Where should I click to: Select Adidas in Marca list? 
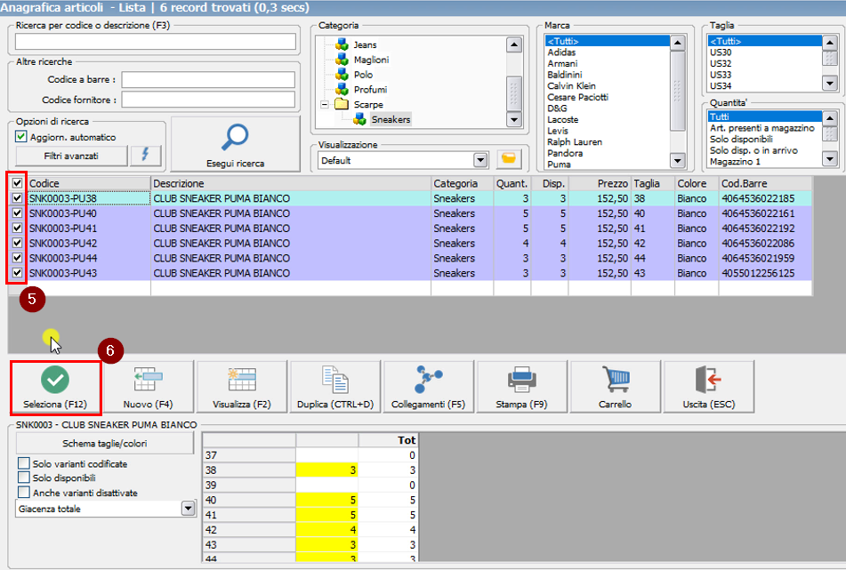pos(561,52)
